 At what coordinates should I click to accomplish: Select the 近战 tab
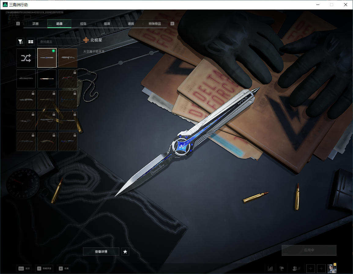point(59,24)
